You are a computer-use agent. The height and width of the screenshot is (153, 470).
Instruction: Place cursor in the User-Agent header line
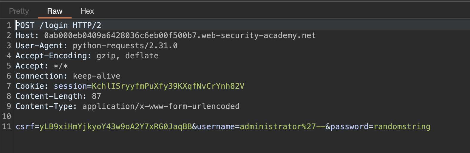pyautogui.click(x=97, y=46)
